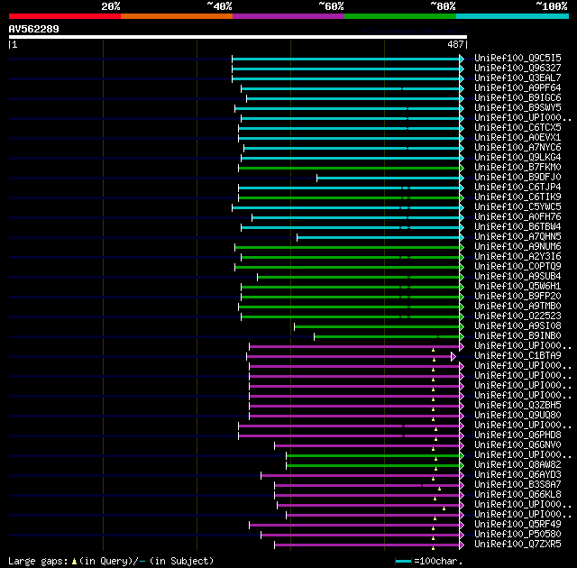Select the UniRef100_C6TIK9 label
577x568 pixels.
[517, 197]
